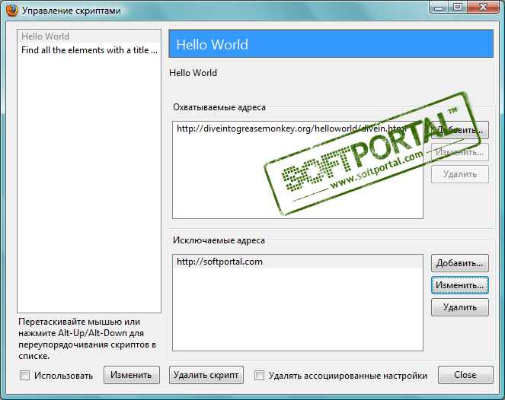
Task: Click Добавить button for included addresses
Action: click(x=460, y=130)
